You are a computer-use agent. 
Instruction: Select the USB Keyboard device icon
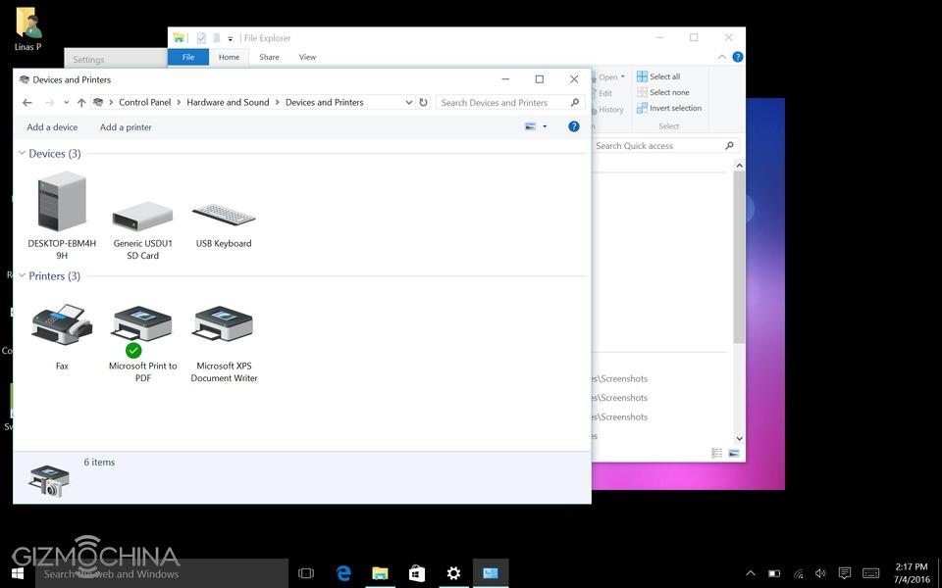click(x=224, y=215)
